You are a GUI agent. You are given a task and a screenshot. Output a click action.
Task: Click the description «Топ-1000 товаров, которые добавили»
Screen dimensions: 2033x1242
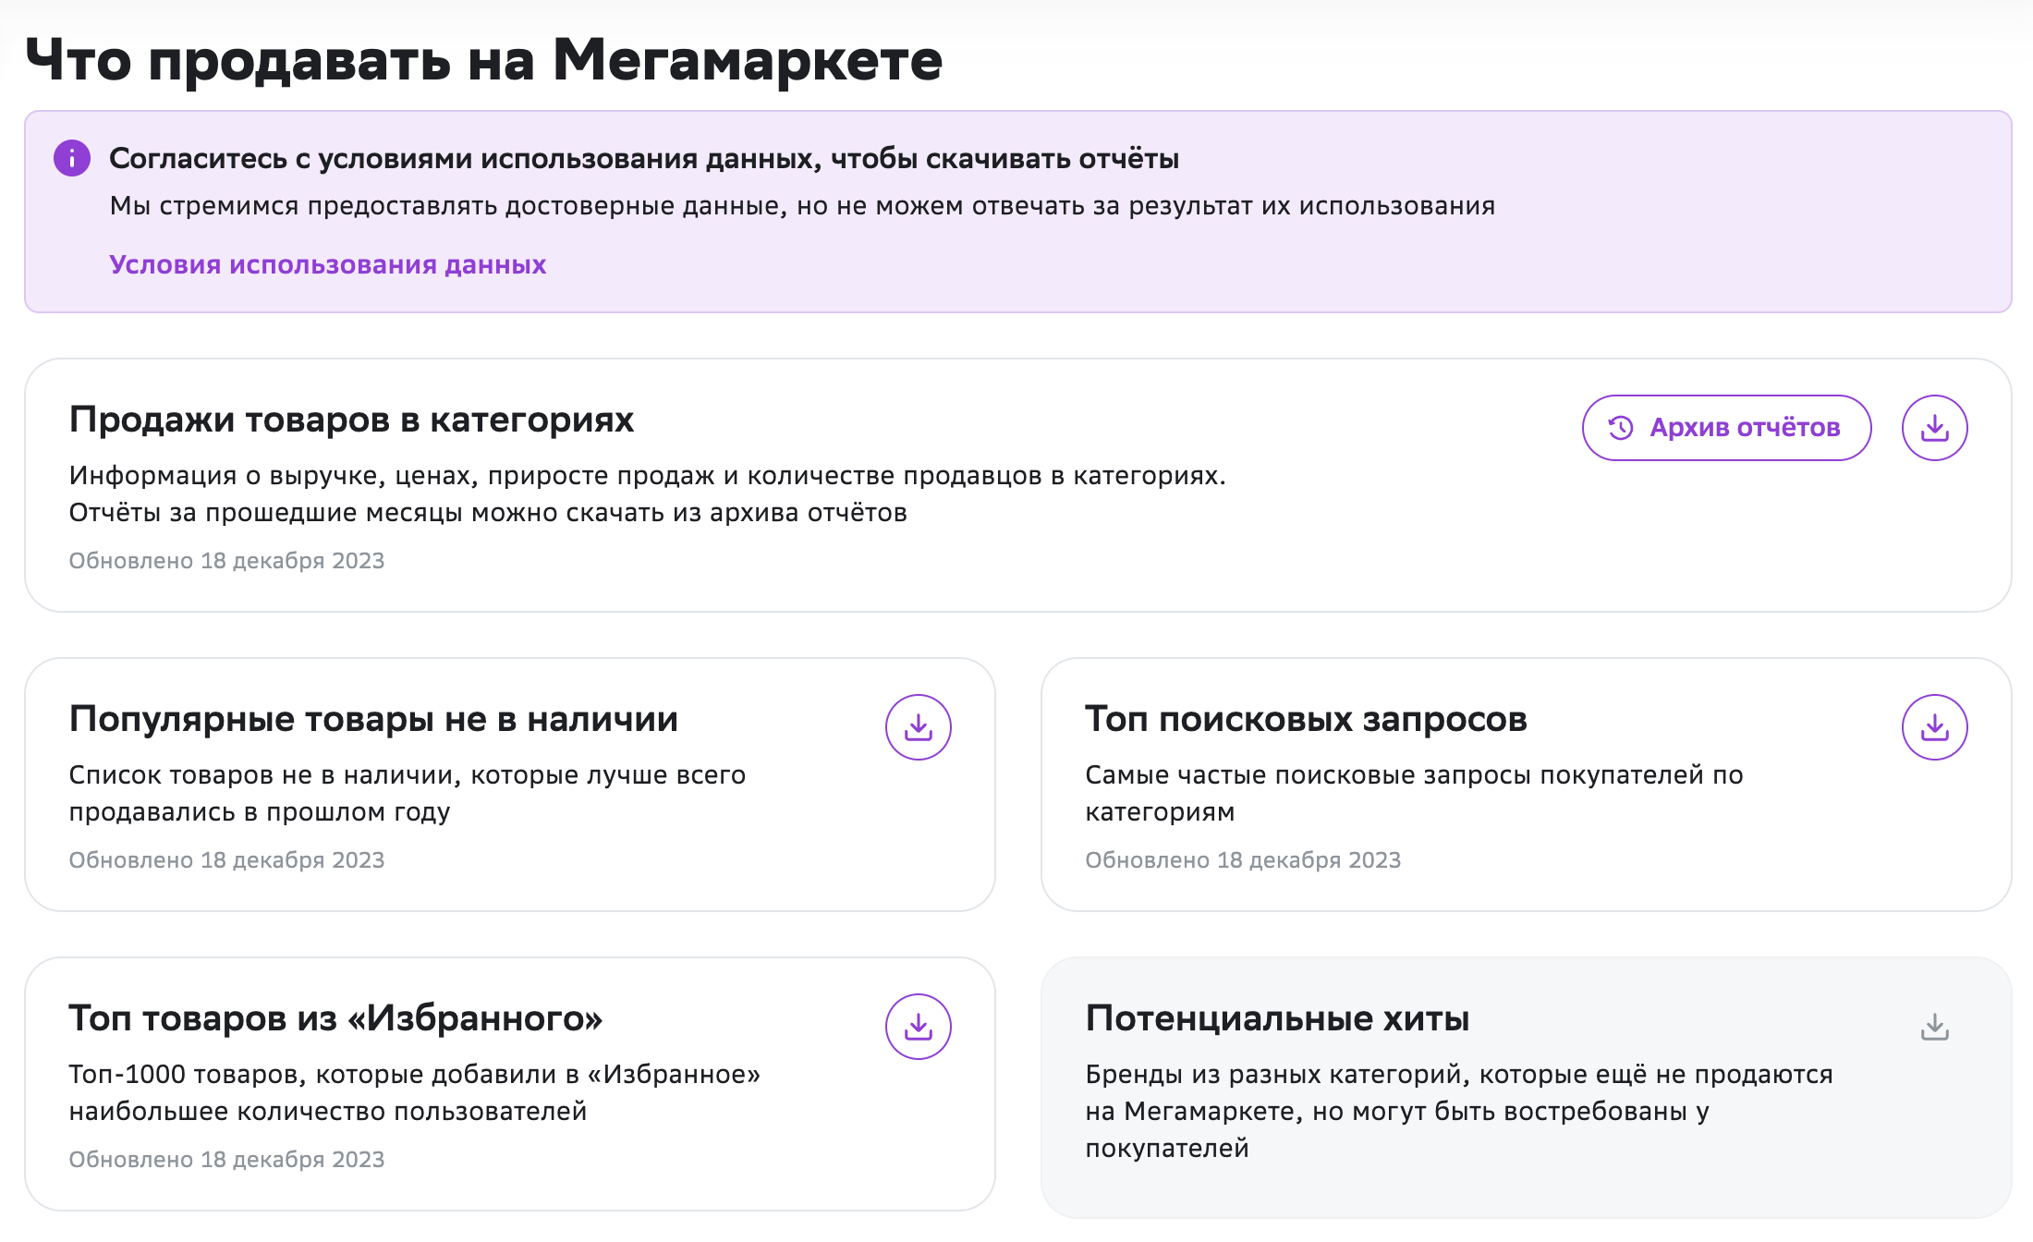(415, 1092)
